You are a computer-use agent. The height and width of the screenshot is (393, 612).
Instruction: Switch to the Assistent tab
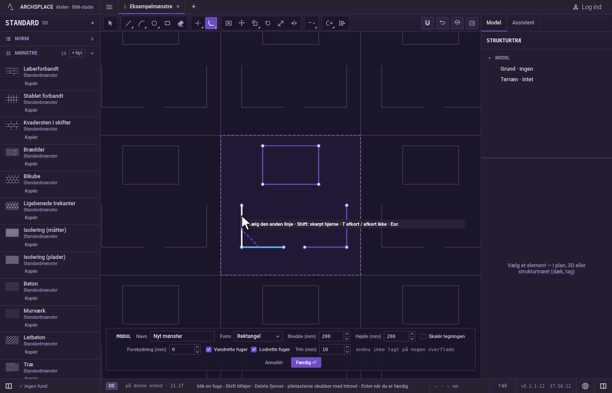(523, 23)
